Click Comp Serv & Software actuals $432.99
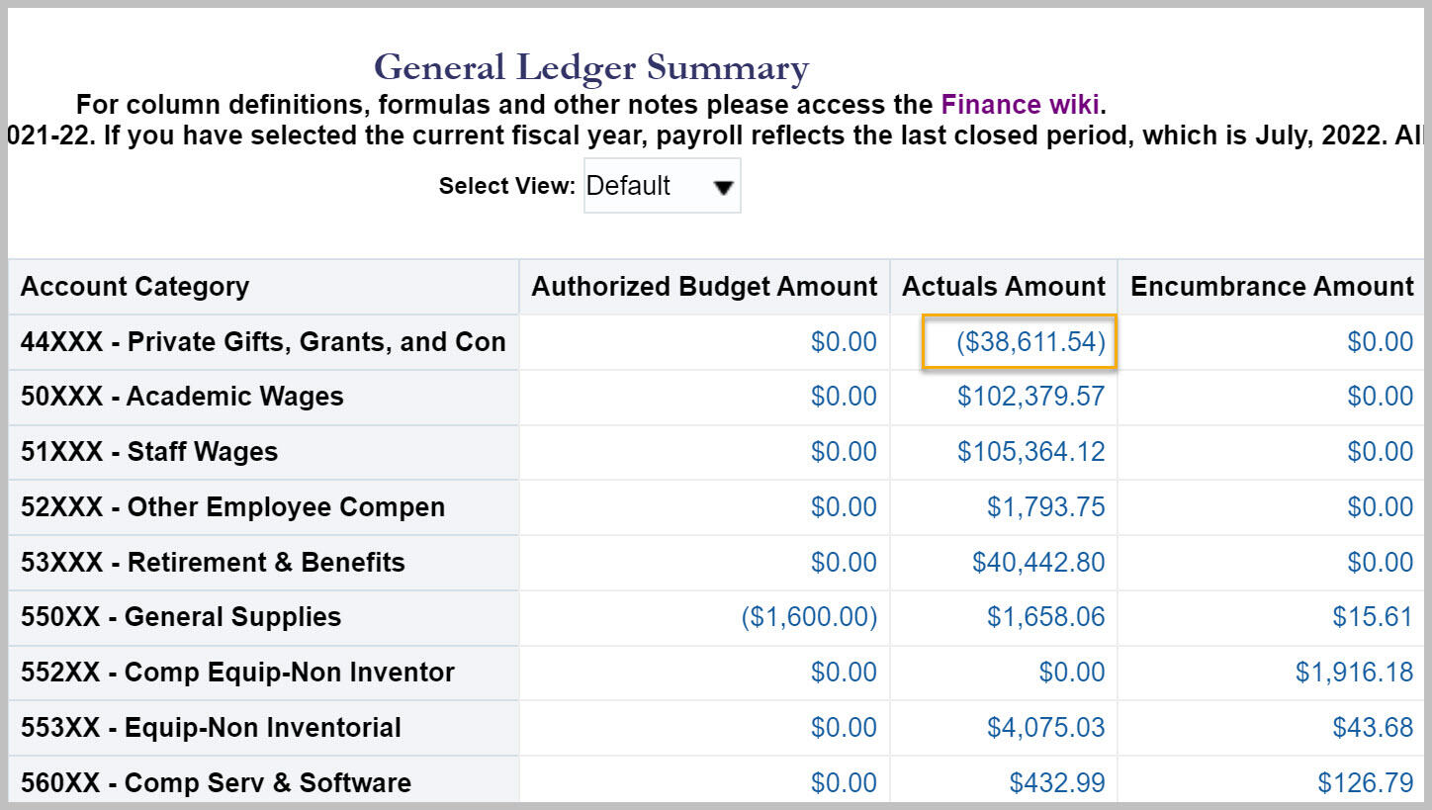This screenshot has height=810, width=1432. [1057, 783]
